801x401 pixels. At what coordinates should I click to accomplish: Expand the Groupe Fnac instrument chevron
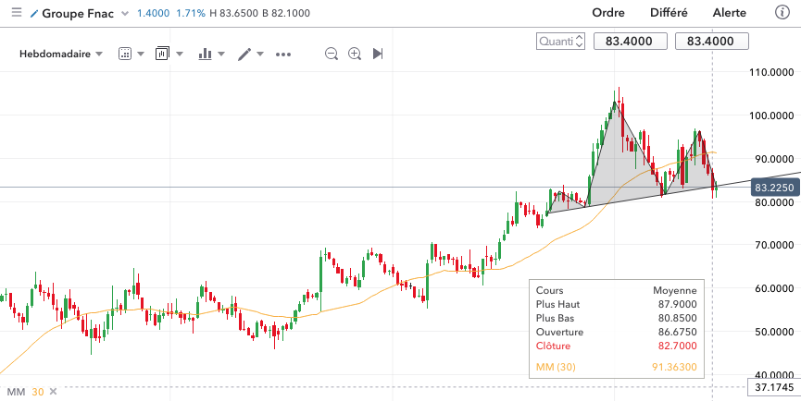125,13
